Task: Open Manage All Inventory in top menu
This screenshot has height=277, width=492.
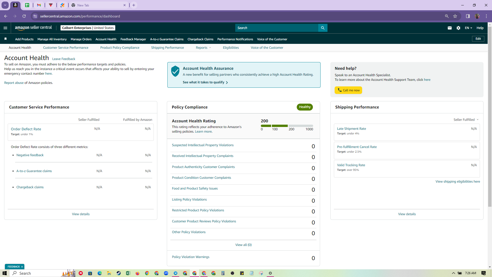Action: [x=52, y=39]
